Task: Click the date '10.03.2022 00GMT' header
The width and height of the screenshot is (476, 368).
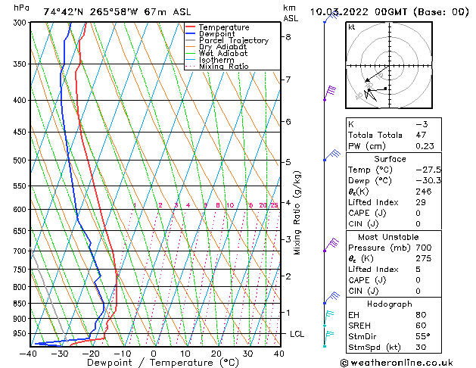Action: (358, 12)
